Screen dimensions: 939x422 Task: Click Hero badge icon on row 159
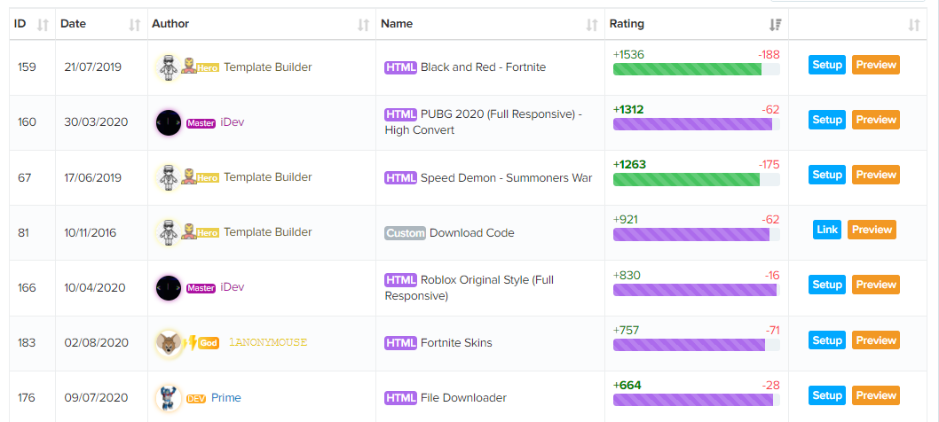(x=200, y=67)
